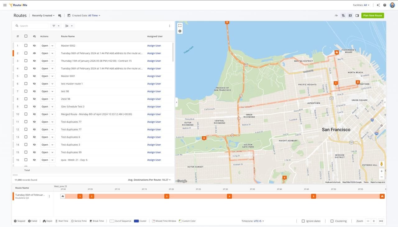Open the help question mark icon
Viewport: 398px width, 227px height.
coord(385,5)
